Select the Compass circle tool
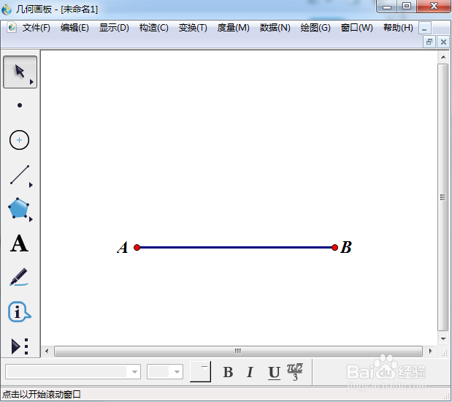452x402 pixels. (x=19, y=140)
